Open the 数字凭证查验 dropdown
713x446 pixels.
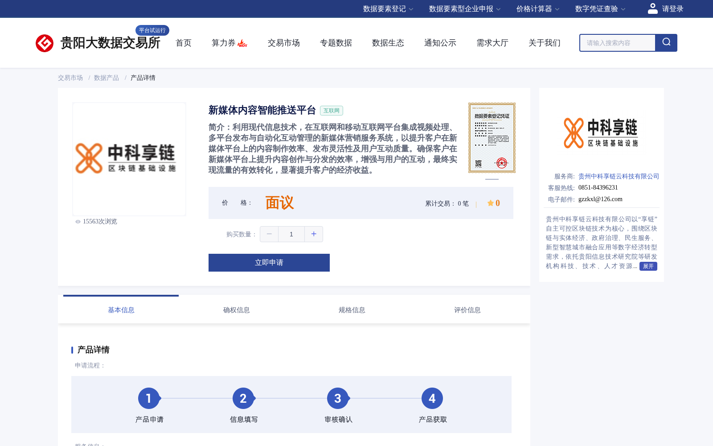tap(600, 9)
